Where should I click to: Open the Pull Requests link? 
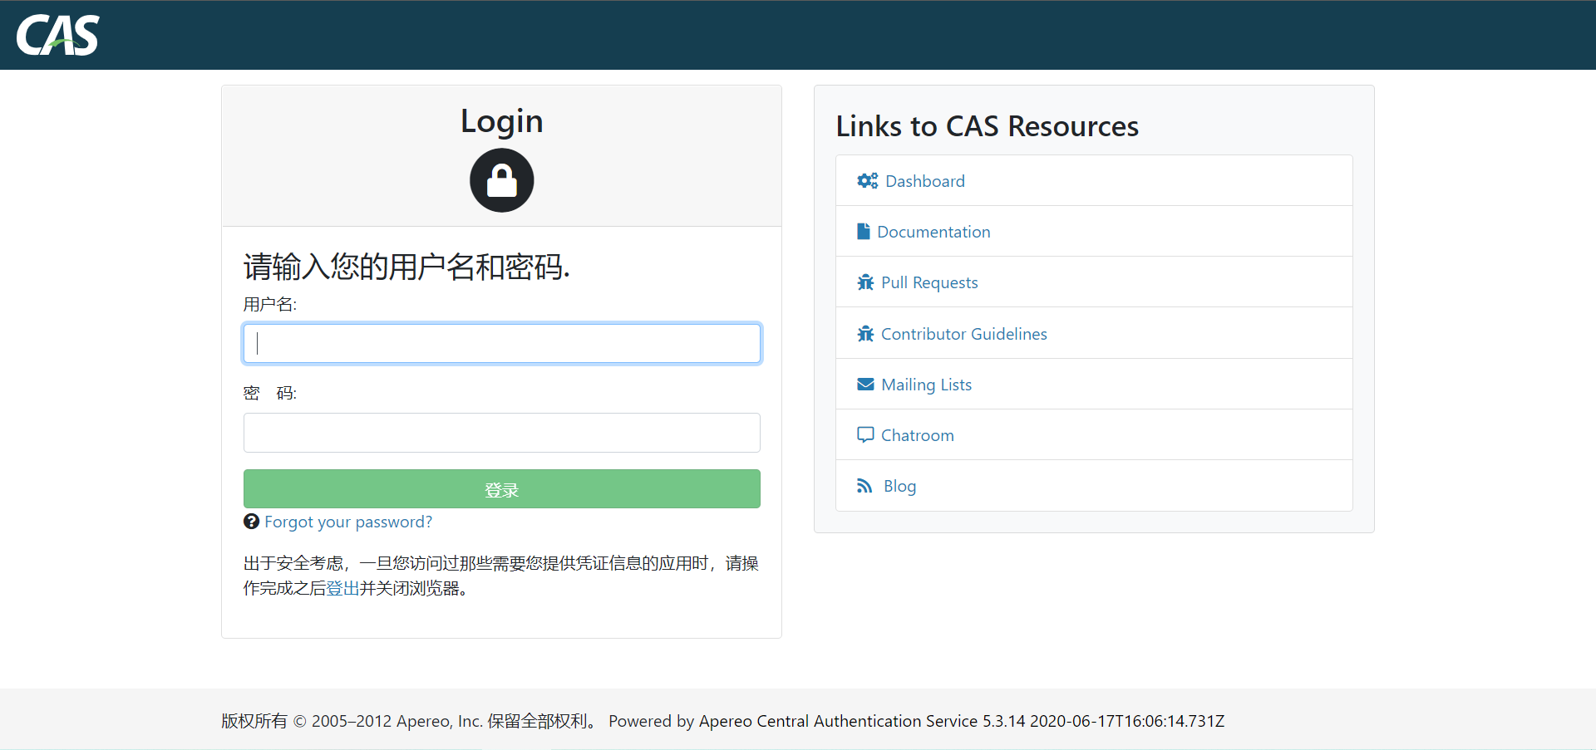click(929, 282)
